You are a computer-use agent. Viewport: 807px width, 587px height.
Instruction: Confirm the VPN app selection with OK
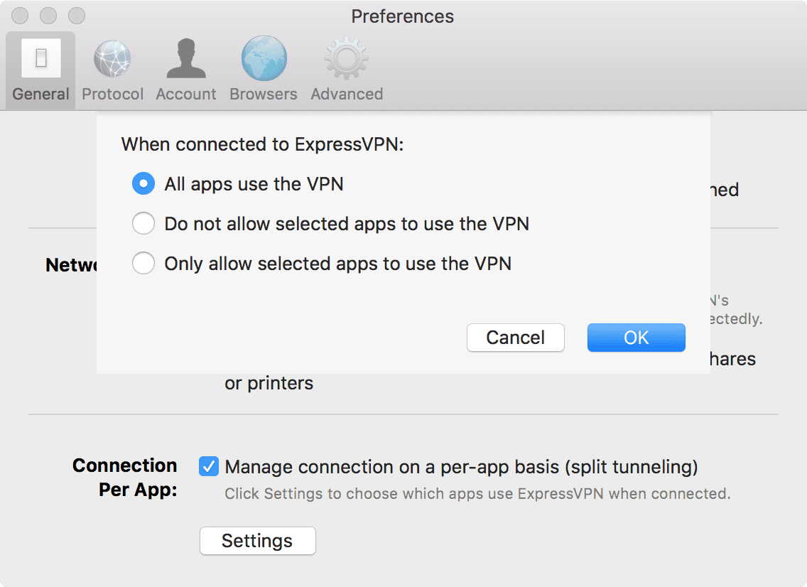click(x=636, y=338)
